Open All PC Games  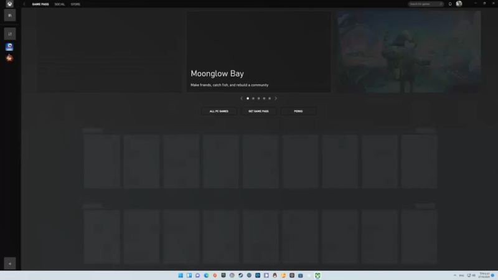tap(219, 111)
